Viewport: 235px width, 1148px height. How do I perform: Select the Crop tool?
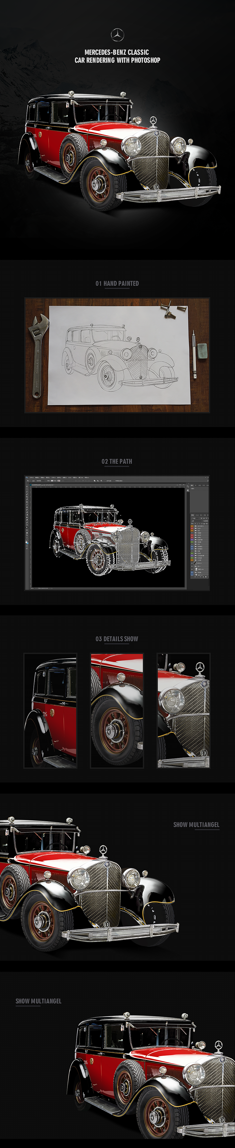(x=27, y=497)
